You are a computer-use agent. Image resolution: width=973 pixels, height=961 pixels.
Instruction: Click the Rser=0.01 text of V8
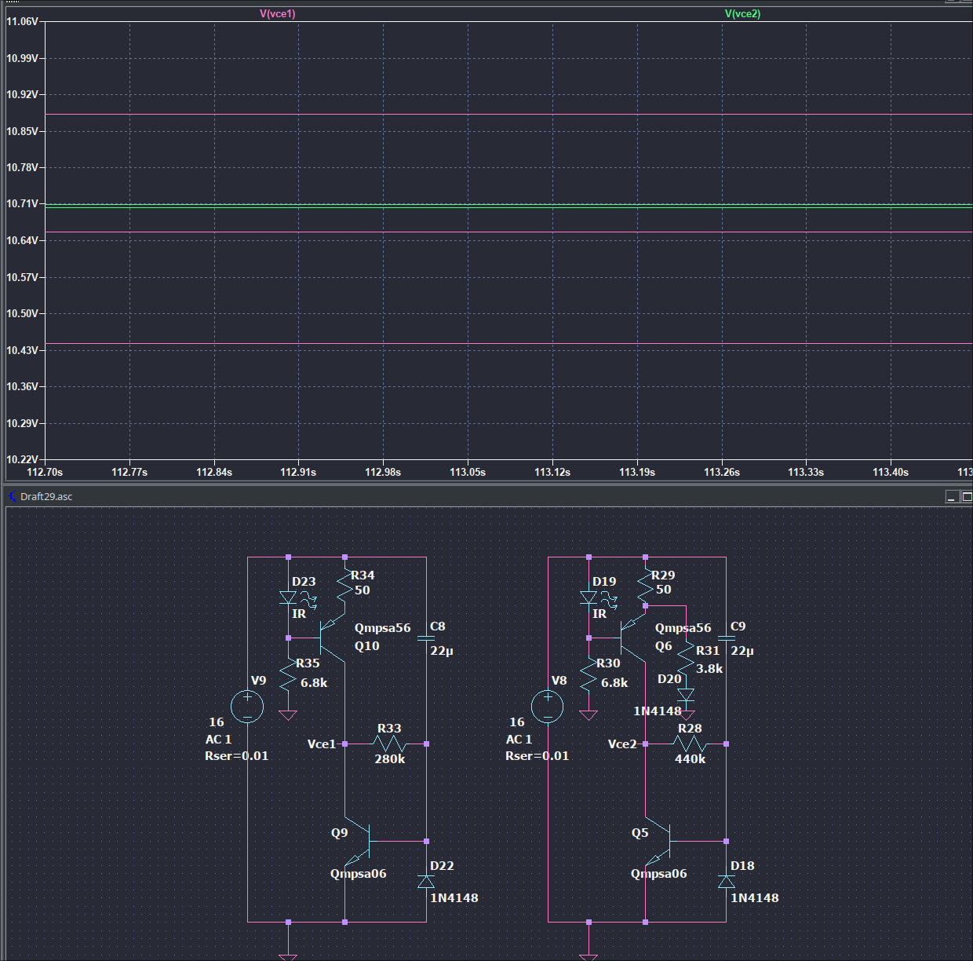pos(537,756)
